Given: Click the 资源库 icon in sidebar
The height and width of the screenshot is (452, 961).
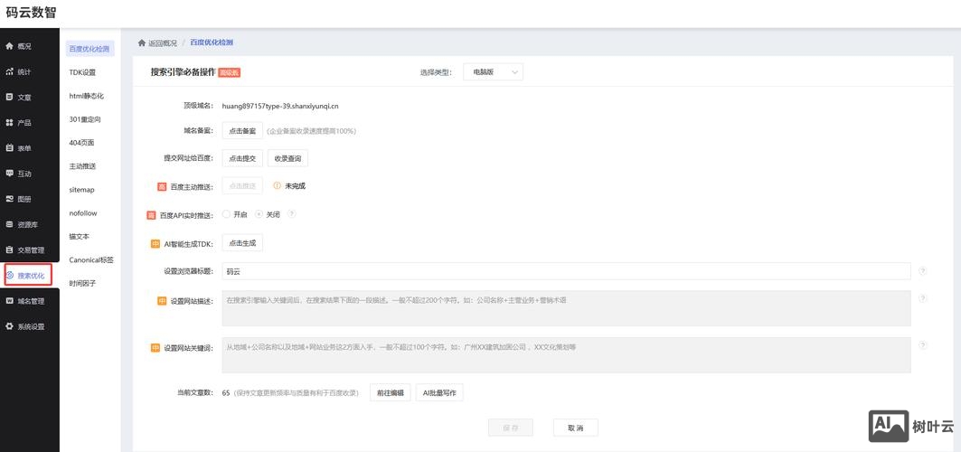Looking at the screenshot, I should (x=9, y=224).
